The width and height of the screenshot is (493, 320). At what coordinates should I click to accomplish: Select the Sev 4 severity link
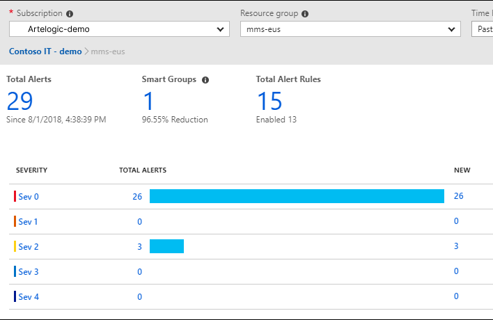pyautogui.click(x=29, y=297)
